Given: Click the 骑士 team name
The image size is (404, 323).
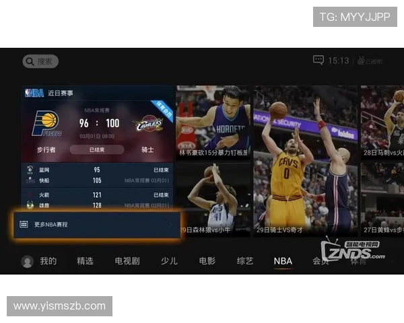Looking at the screenshot, I should point(147,149).
